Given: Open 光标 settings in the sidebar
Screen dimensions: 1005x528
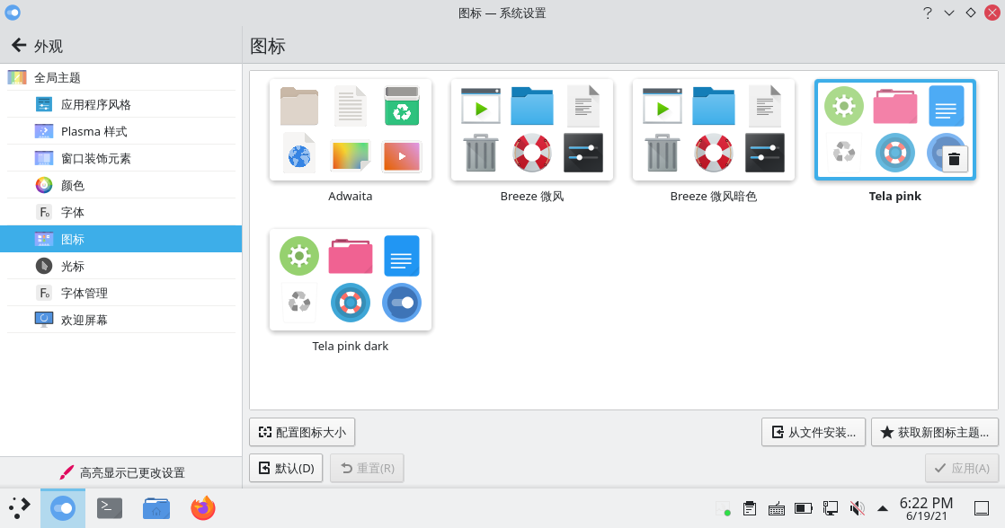Looking at the screenshot, I should (73, 267).
